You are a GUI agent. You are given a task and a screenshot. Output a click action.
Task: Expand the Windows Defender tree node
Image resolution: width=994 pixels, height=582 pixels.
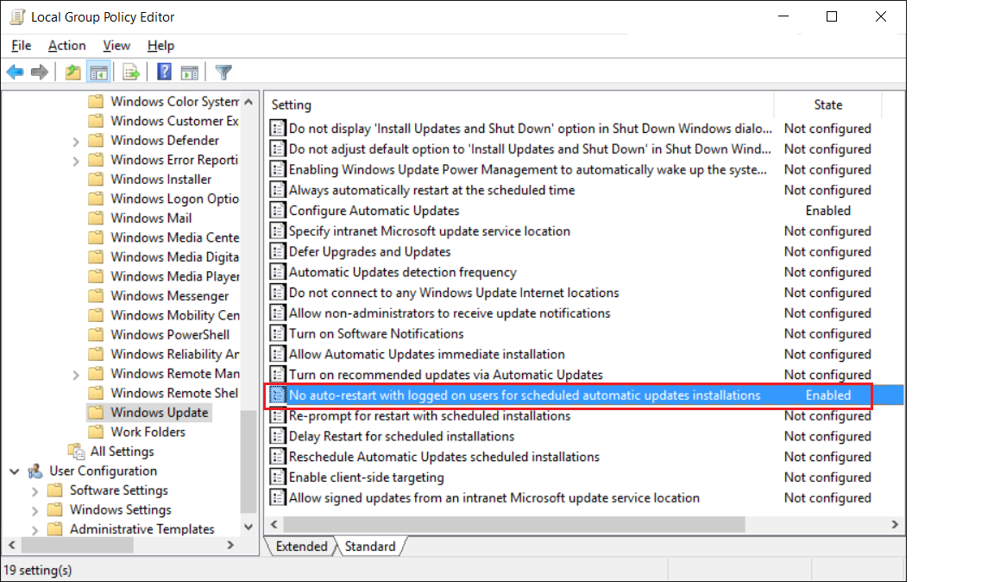(x=76, y=141)
